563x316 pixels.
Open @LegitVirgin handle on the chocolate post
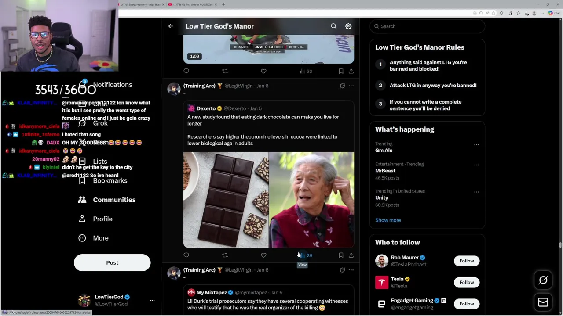(x=239, y=86)
